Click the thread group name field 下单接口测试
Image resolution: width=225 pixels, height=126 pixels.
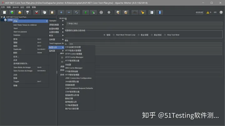pos(144,24)
